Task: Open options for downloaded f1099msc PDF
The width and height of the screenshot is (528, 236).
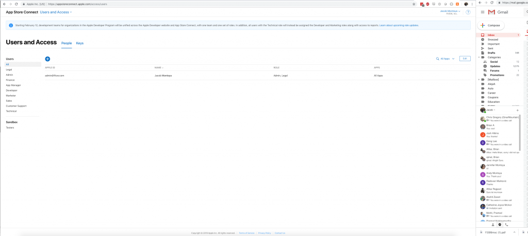Action: [x=514, y=232]
